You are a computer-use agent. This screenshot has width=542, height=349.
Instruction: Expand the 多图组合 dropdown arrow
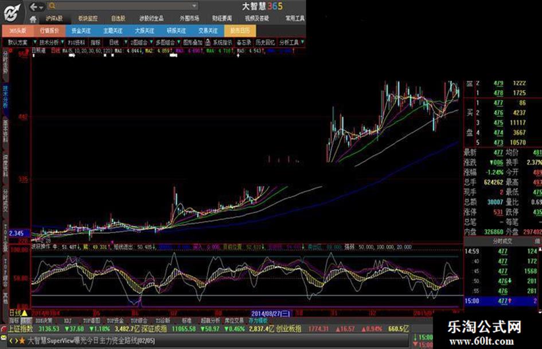point(179,42)
